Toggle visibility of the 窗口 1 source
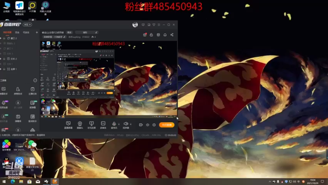 click(x=1, y=49)
